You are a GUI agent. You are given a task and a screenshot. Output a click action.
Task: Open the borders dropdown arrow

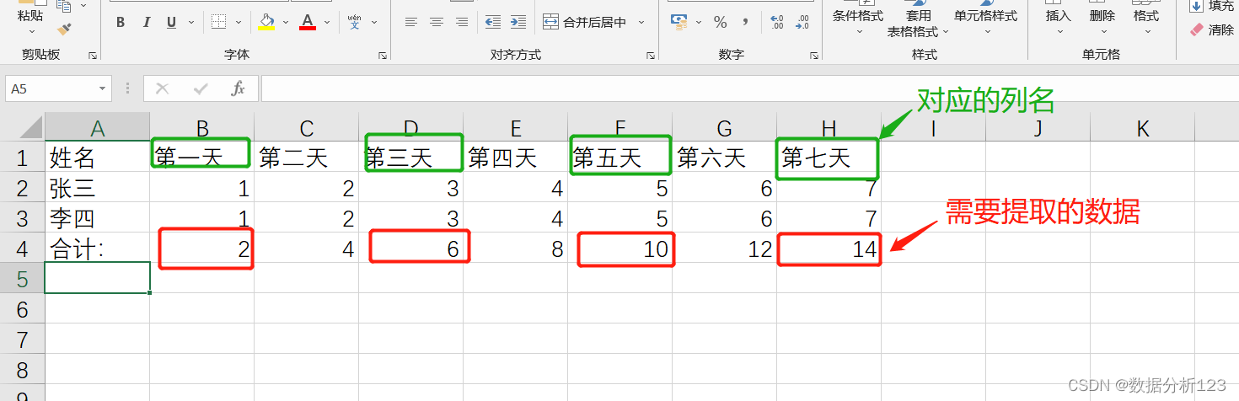(239, 23)
